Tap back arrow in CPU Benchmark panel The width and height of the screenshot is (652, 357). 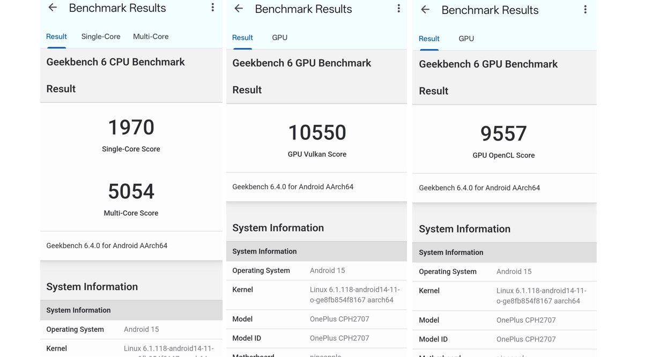pyautogui.click(x=53, y=8)
